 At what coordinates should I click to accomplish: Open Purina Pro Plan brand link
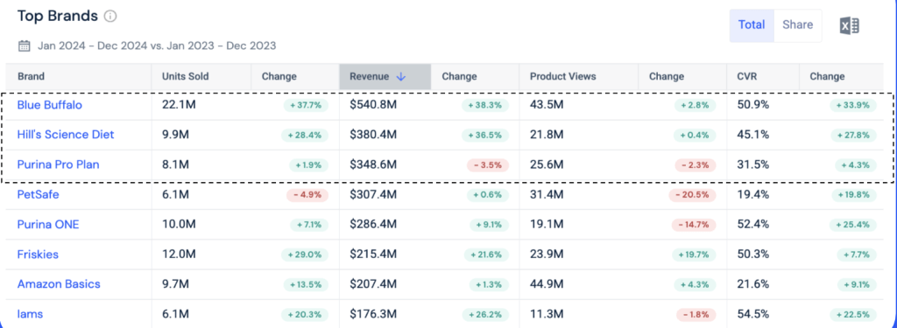[x=59, y=164]
